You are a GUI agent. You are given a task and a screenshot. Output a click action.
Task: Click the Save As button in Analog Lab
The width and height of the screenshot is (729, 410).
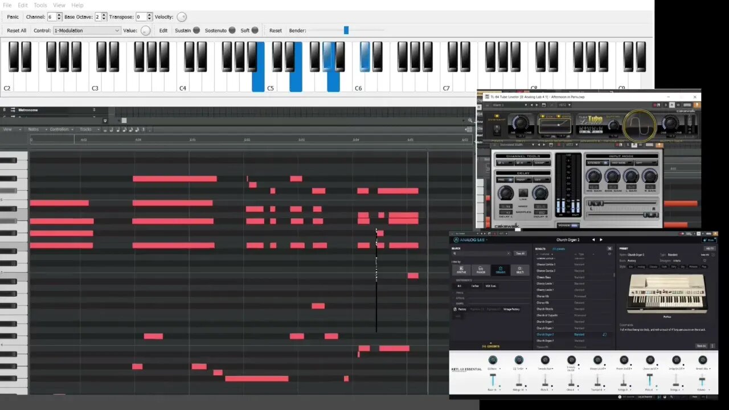point(701,346)
